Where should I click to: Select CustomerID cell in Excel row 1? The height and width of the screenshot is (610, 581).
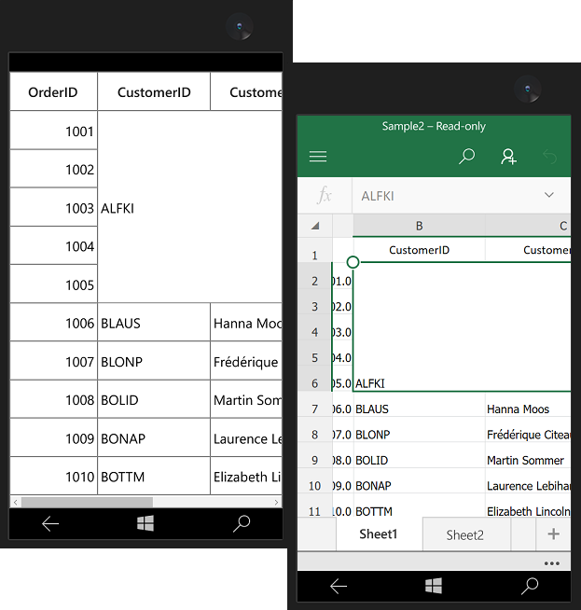tap(420, 250)
